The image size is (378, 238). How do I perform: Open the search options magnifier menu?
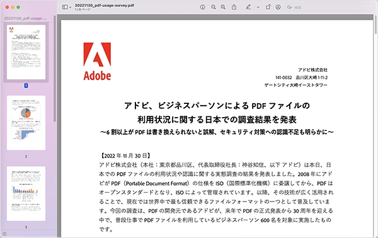[290, 8]
